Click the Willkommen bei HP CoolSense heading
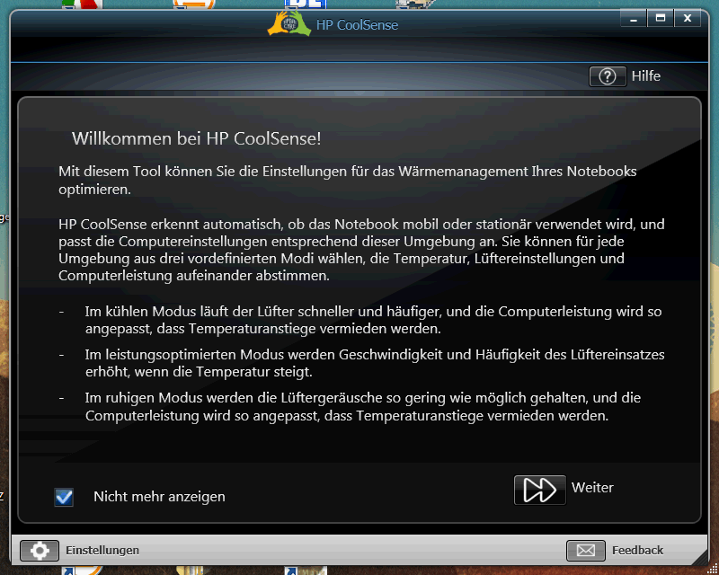 (196, 138)
